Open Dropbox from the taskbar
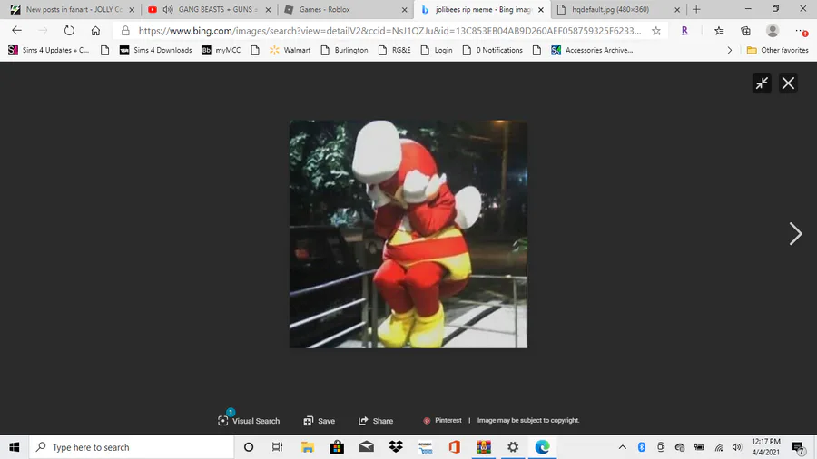This screenshot has width=817, height=459. (396, 447)
